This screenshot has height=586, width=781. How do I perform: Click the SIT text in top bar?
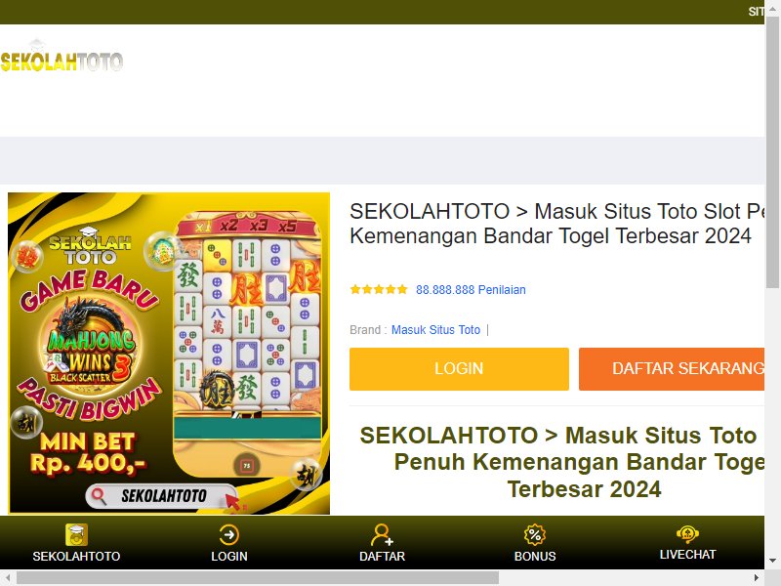[756, 12]
